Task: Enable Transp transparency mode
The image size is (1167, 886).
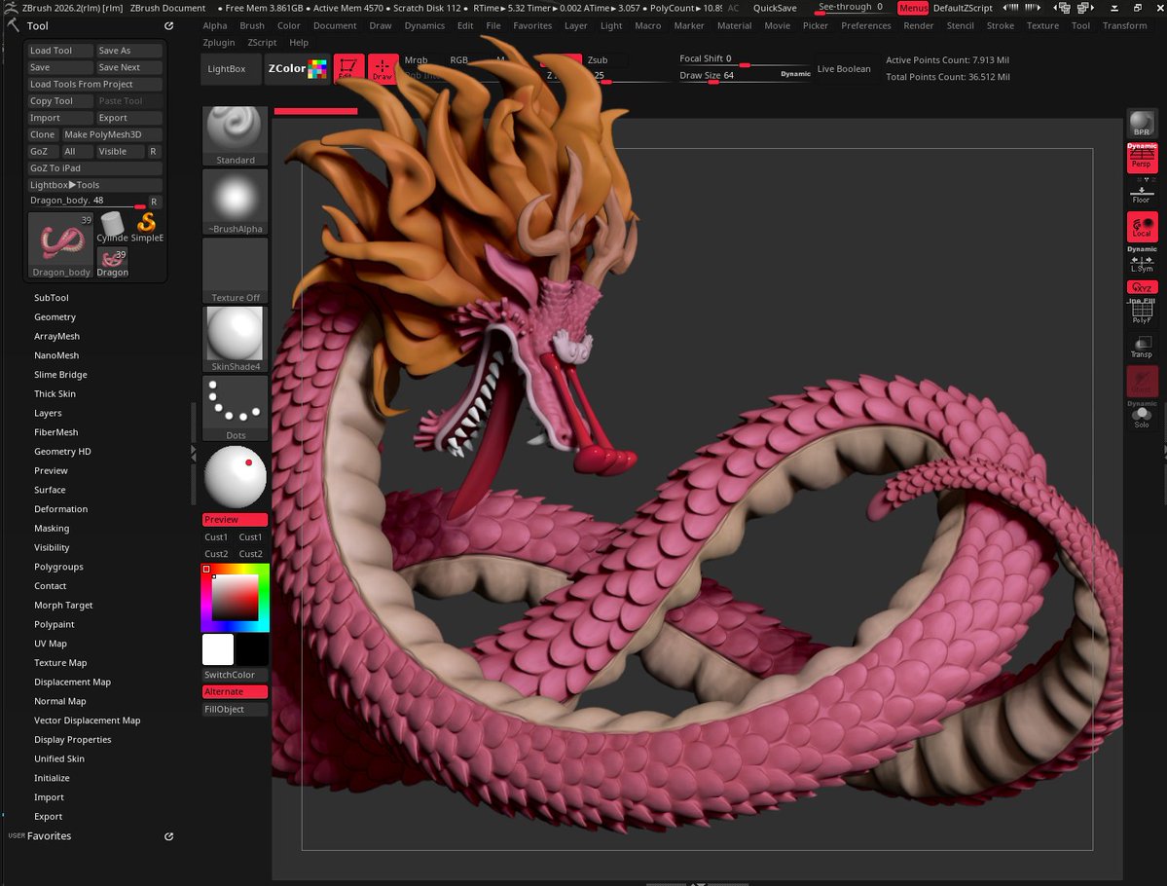Action: pyautogui.click(x=1142, y=347)
